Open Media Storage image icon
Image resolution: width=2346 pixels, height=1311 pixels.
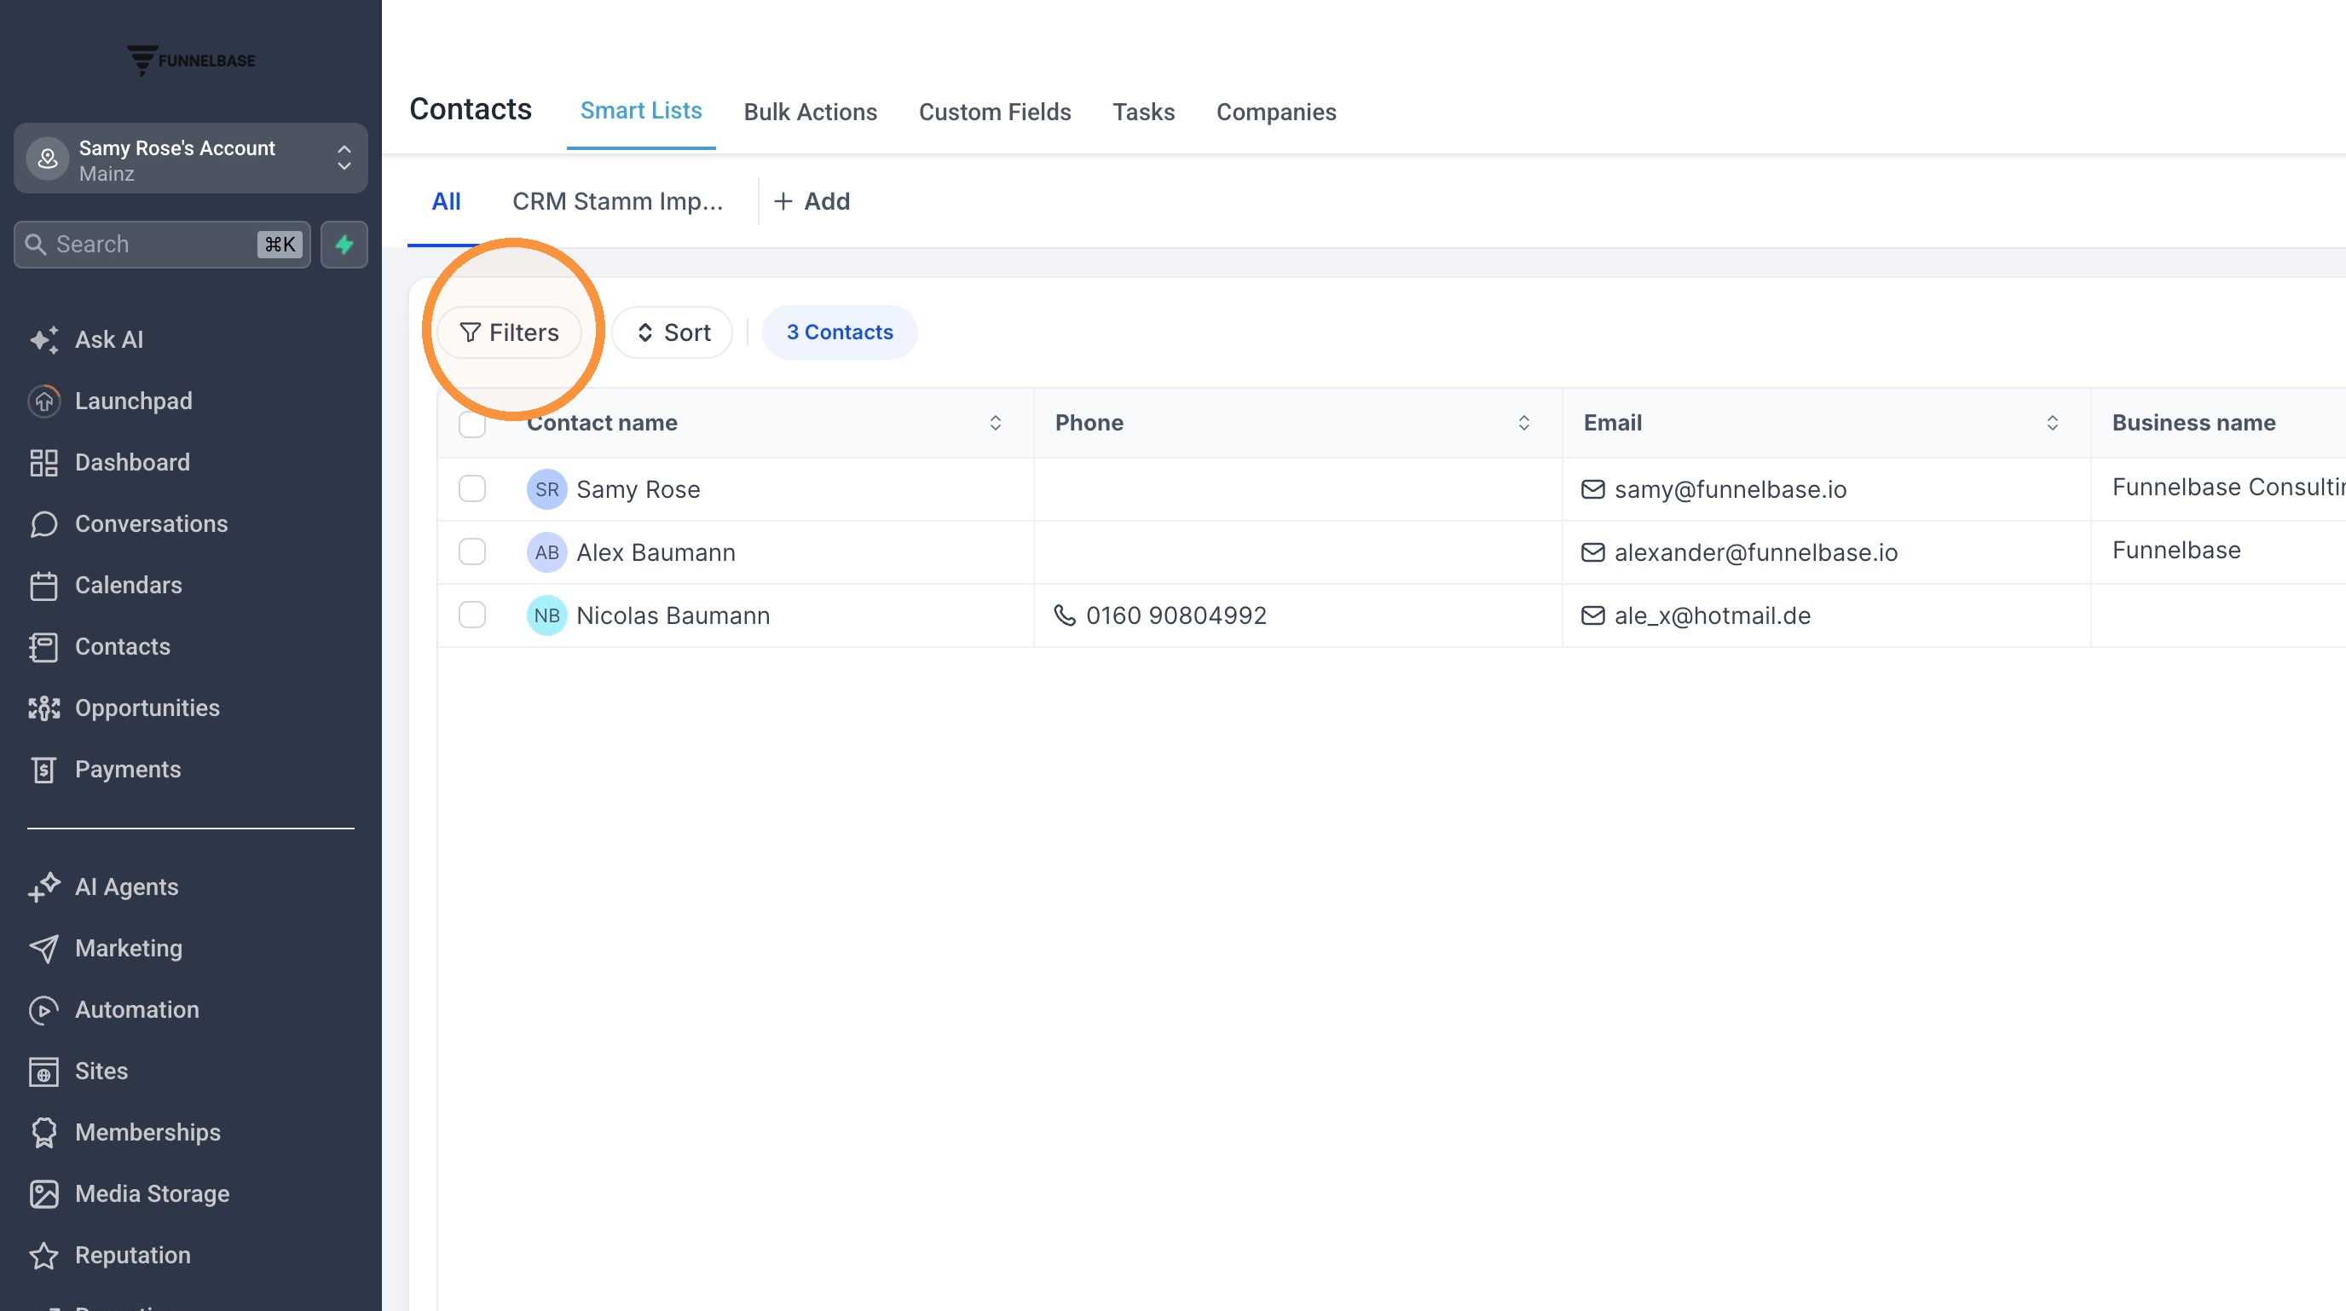pos(43,1194)
